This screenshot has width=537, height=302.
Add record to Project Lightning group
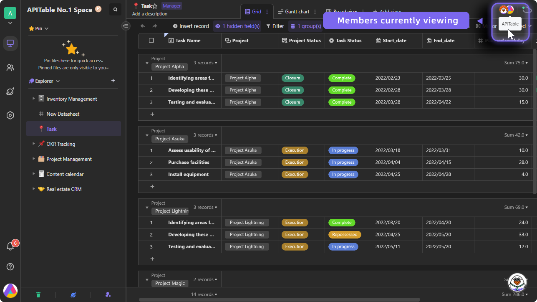[x=152, y=259]
